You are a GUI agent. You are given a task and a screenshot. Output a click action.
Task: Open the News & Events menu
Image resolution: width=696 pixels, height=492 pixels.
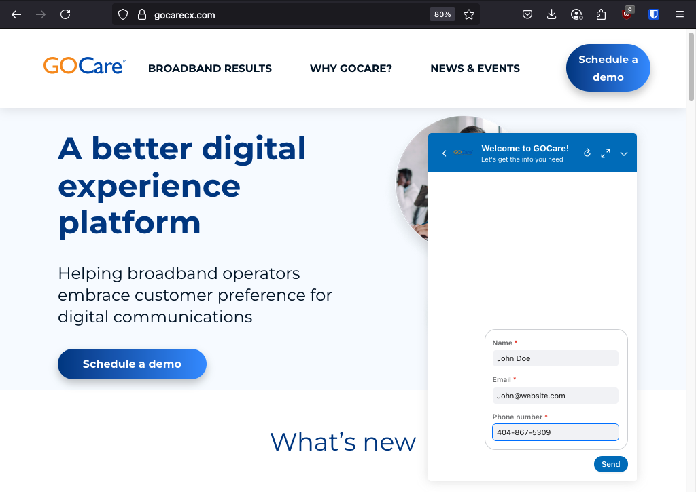point(475,69)
